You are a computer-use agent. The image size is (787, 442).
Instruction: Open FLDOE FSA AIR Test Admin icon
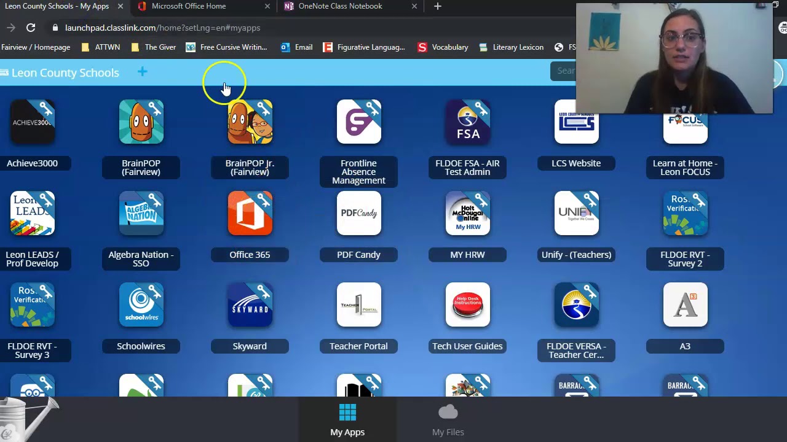pyautogui.click(x=467, y=122)
